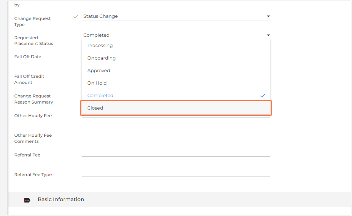Click the blue checkmark next to Completed

[x=263, y=95]
